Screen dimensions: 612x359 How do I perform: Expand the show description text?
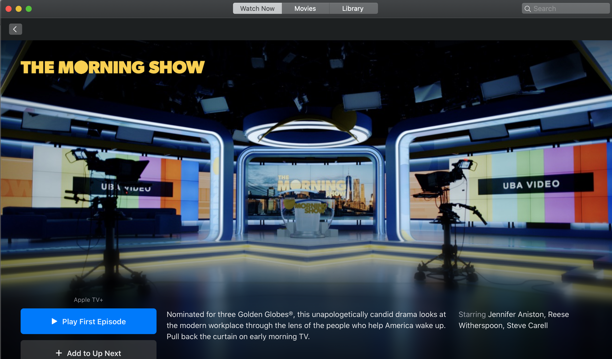pyautogui.click(x=306, y=325)
